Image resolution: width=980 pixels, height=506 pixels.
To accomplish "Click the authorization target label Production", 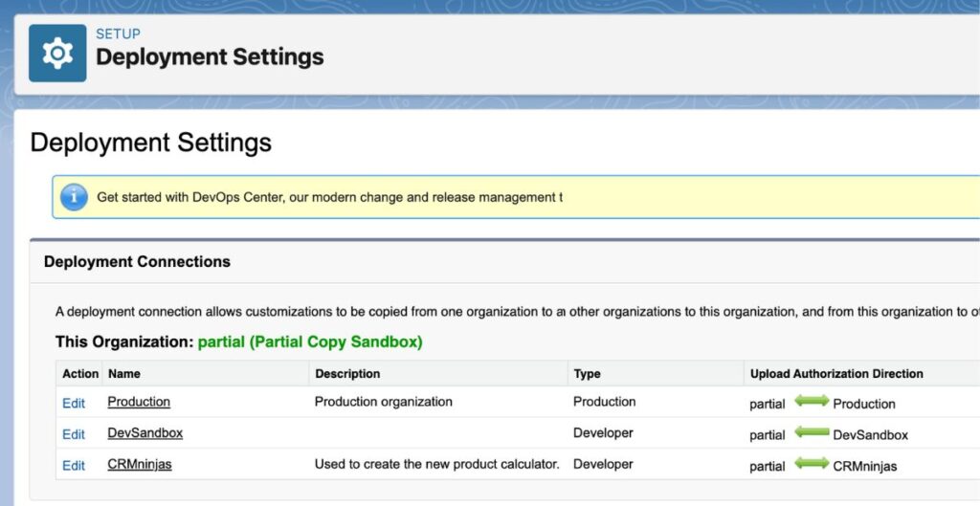I will [x=864, y=404].
